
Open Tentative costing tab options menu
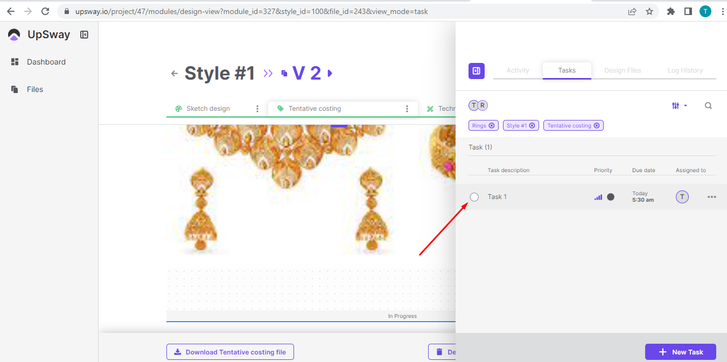pyautogui.click(x=407, y=109)
